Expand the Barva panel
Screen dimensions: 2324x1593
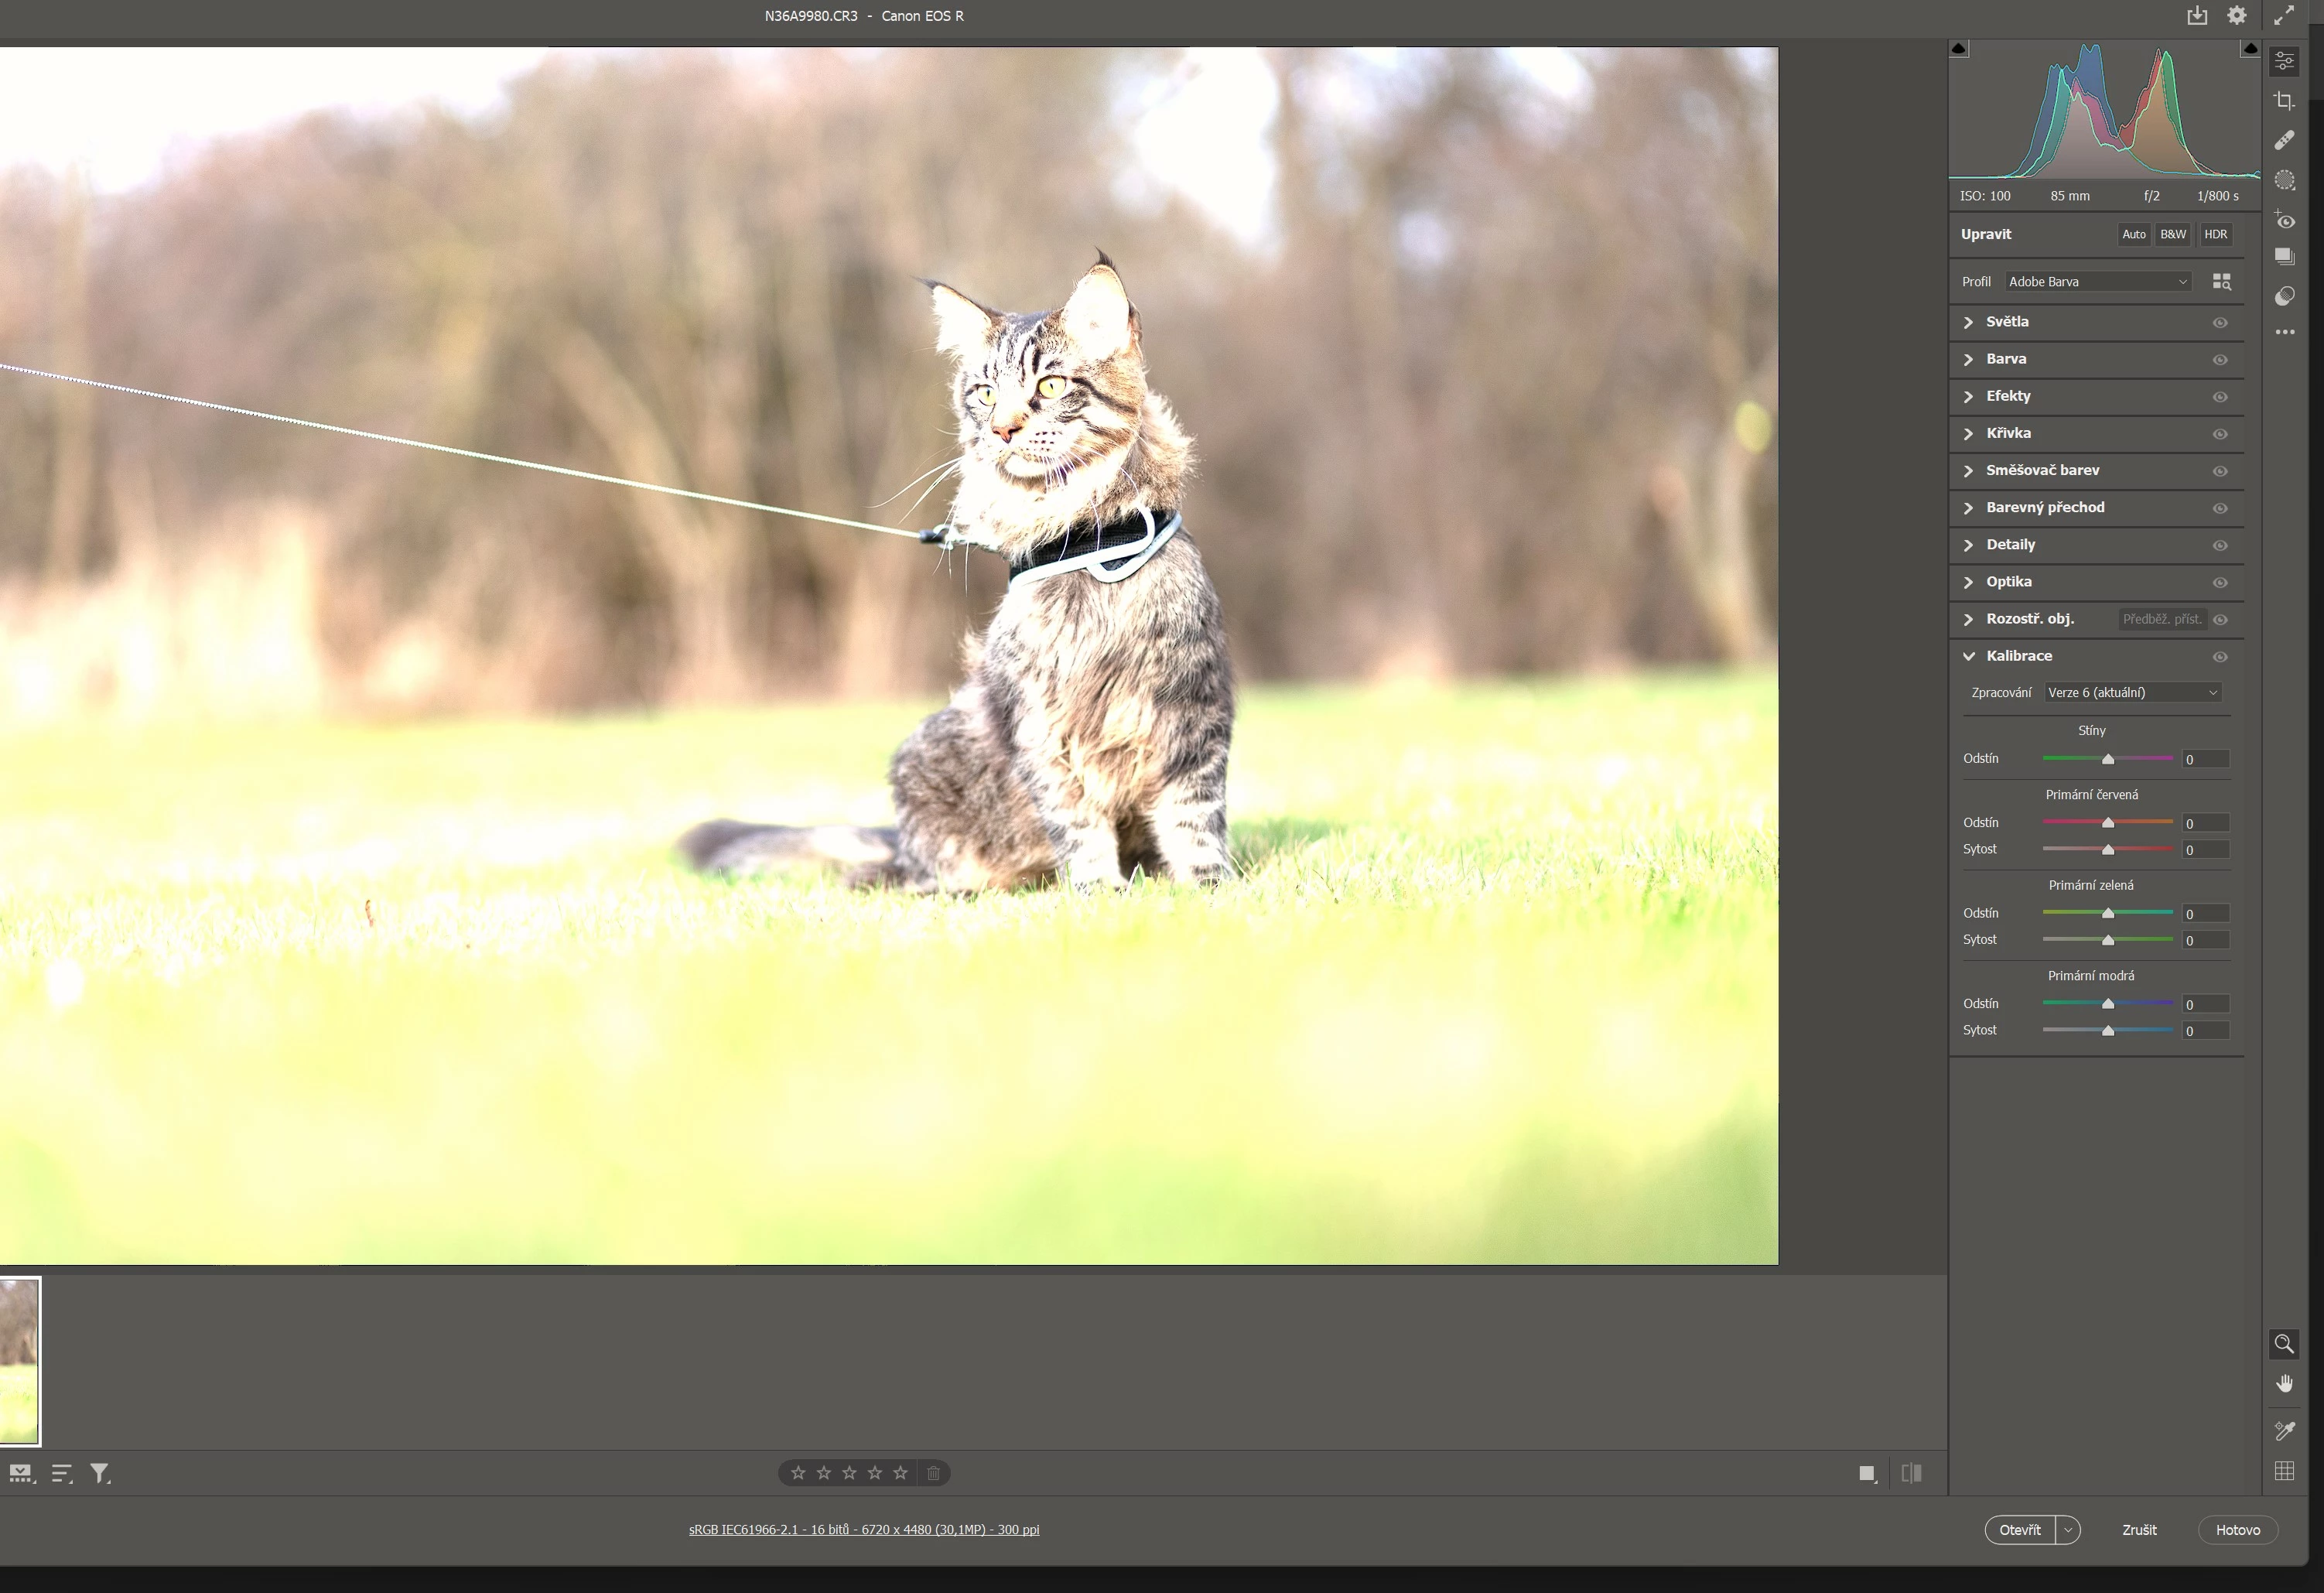(2006, 359)
